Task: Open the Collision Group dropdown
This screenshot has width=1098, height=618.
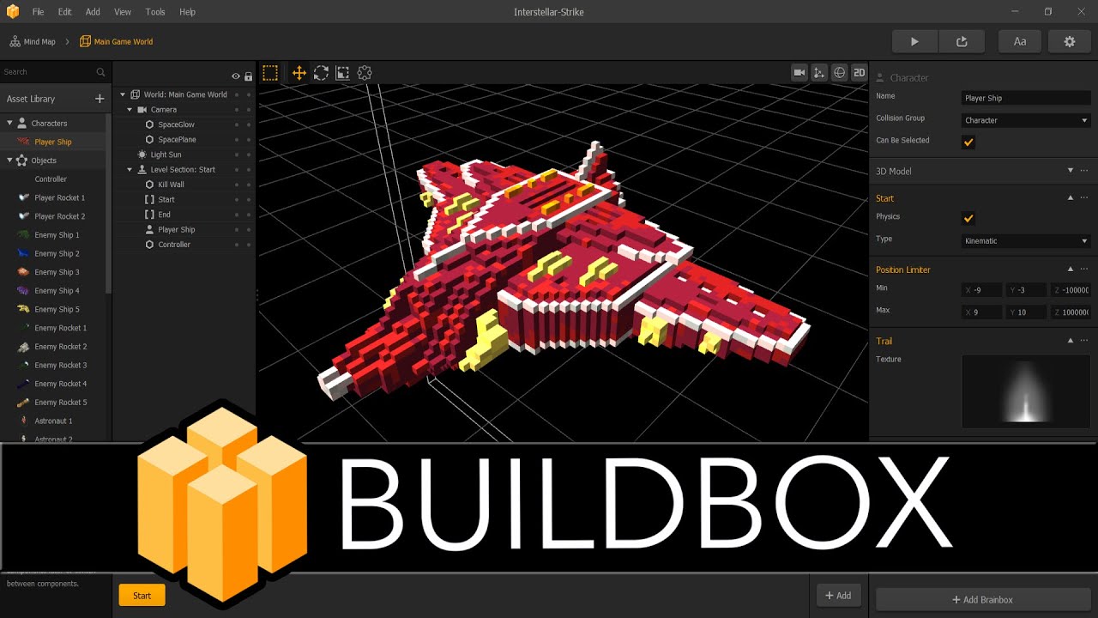Action: [x=1025, y=120]
